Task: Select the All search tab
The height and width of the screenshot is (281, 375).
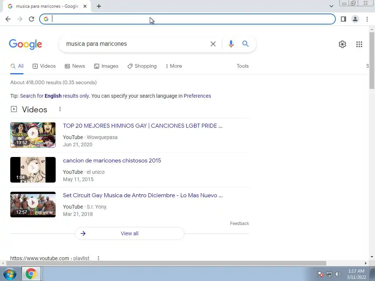Action: pos(17,66)
